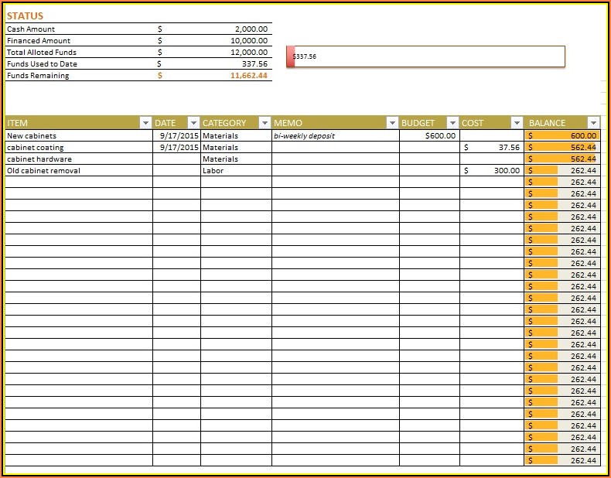Click the BALANCE column header
Viewport: 611px width, 478px height.
(x=562, y=123)
